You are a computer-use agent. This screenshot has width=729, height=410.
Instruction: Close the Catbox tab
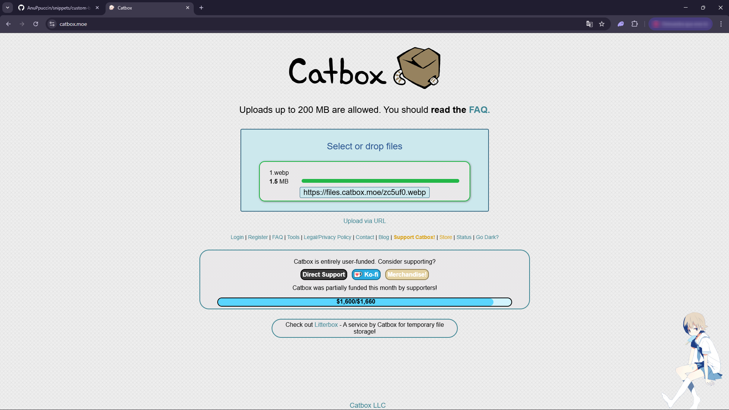pos(188,8)
